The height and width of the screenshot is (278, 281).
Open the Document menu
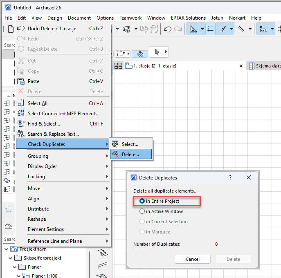click(x=79, y=18)
